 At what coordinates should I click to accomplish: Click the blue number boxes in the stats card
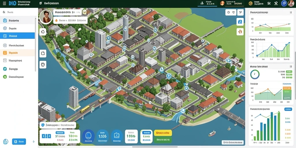pos(46,136)
